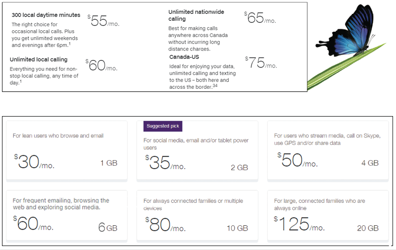The image size is (396, 250).
Task: Click the $60/mo. unlimited local calling price
Action: click(101, 65)
